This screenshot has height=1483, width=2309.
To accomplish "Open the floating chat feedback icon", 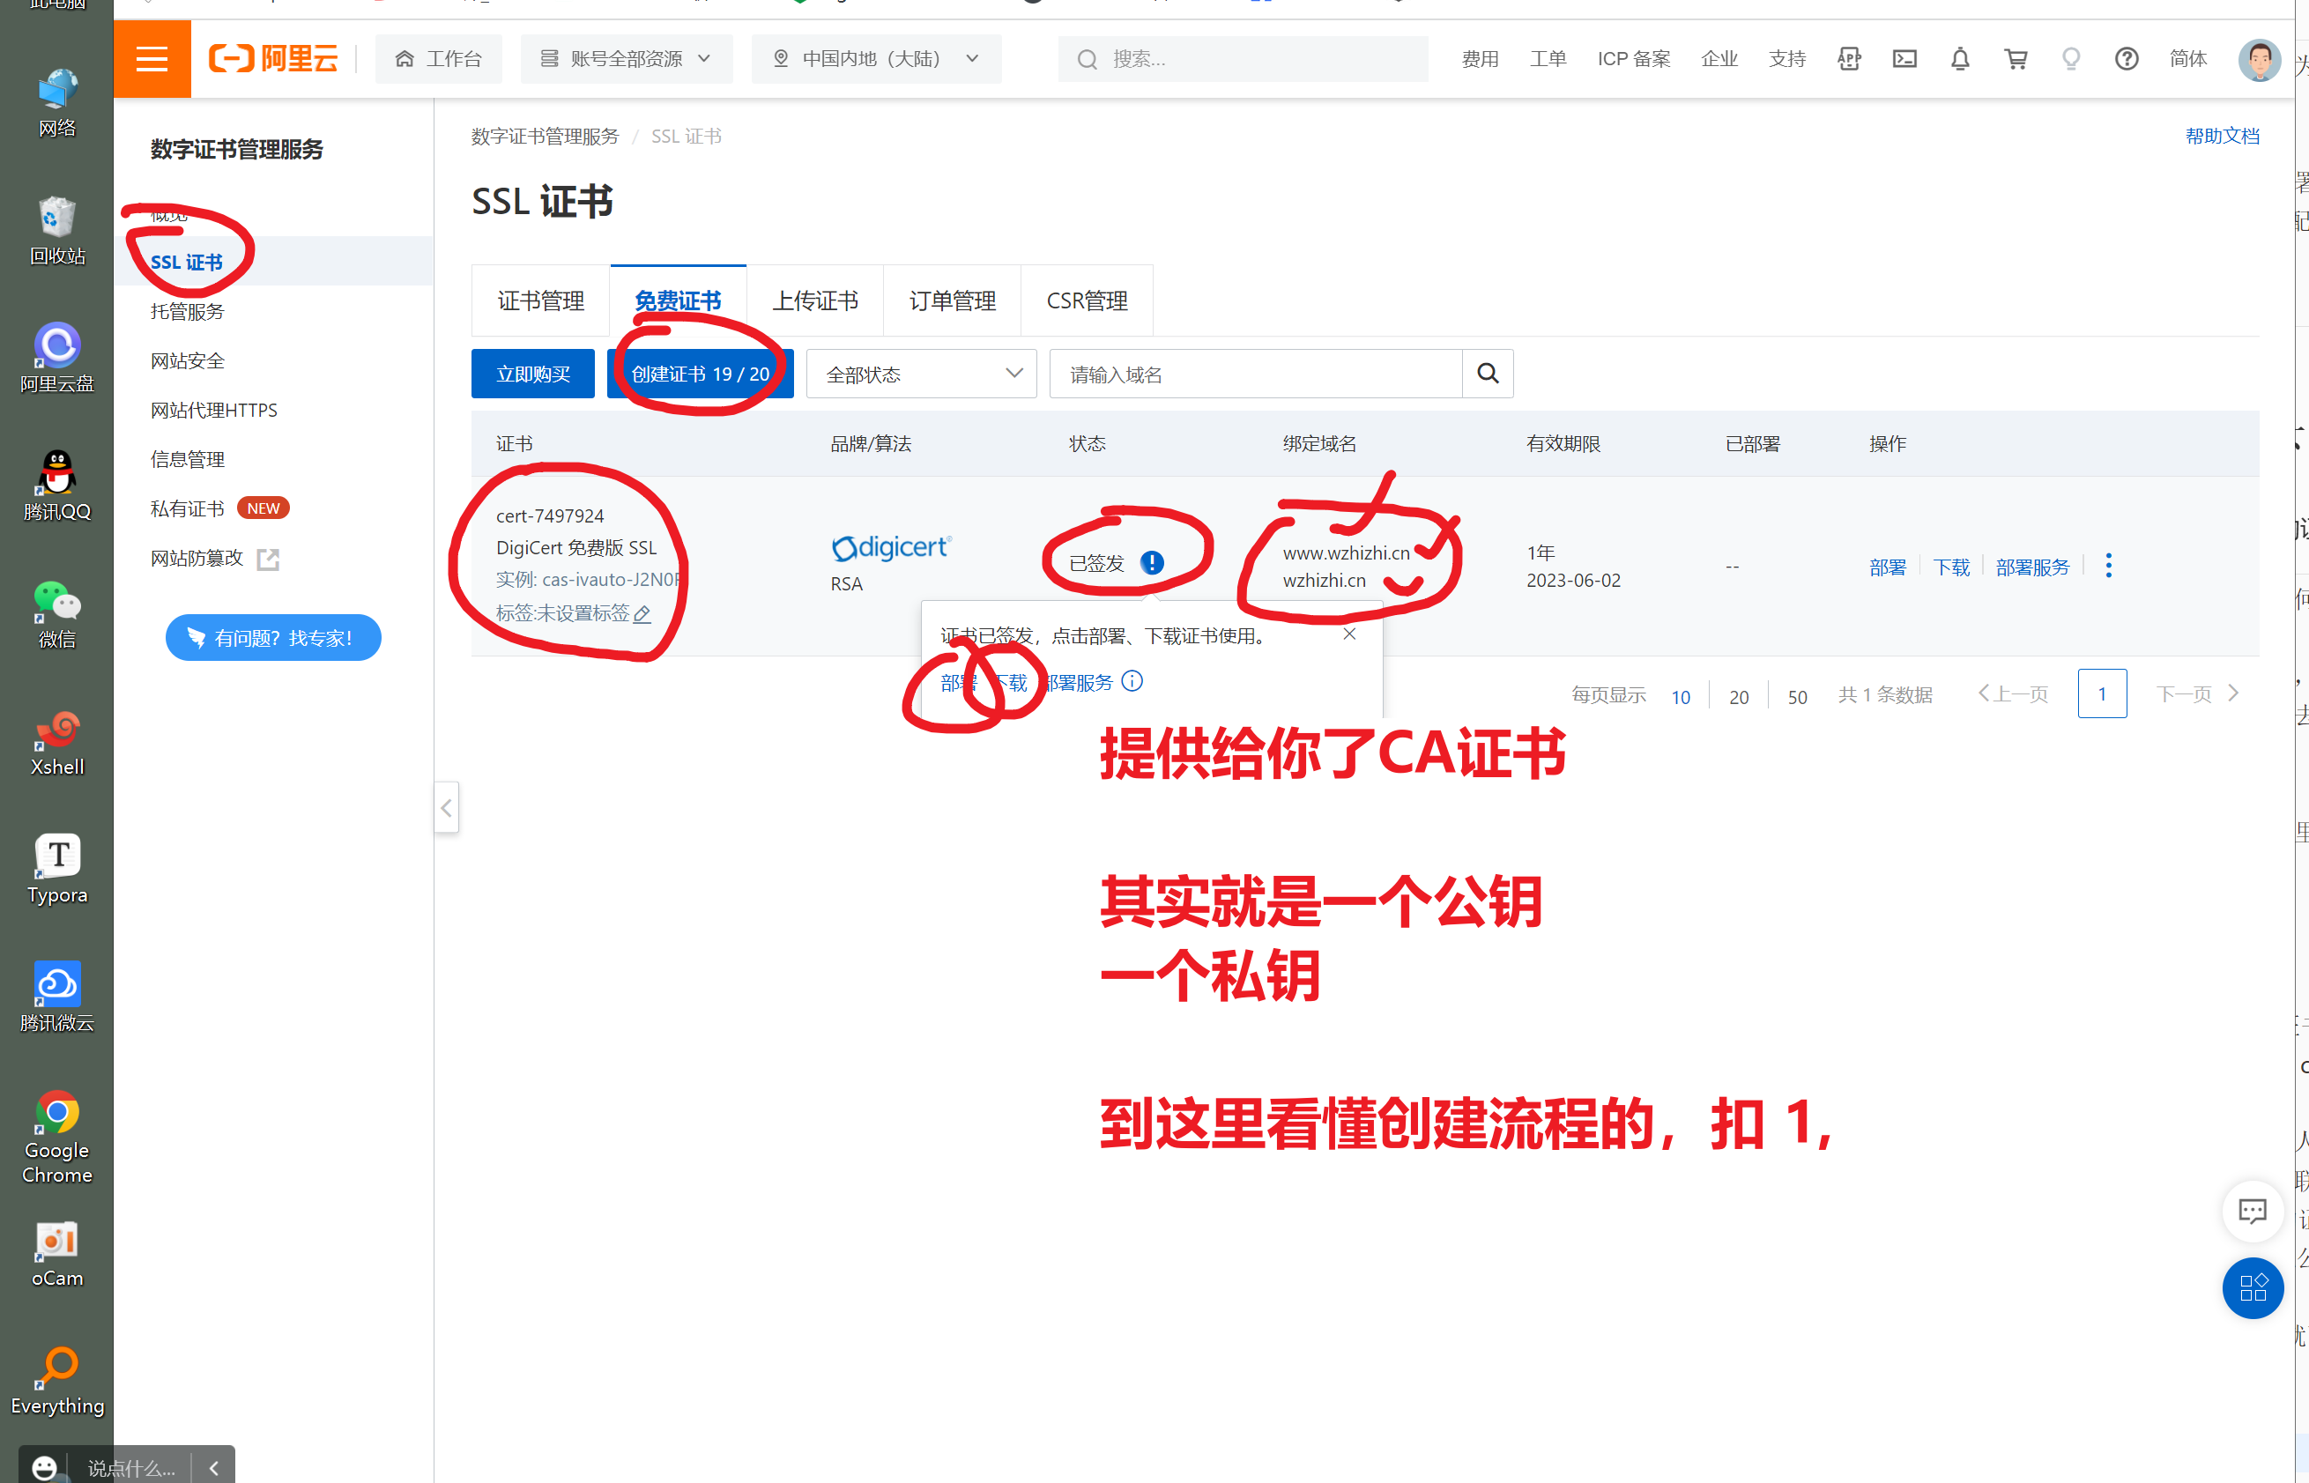I will (x=2253, y=1212).
